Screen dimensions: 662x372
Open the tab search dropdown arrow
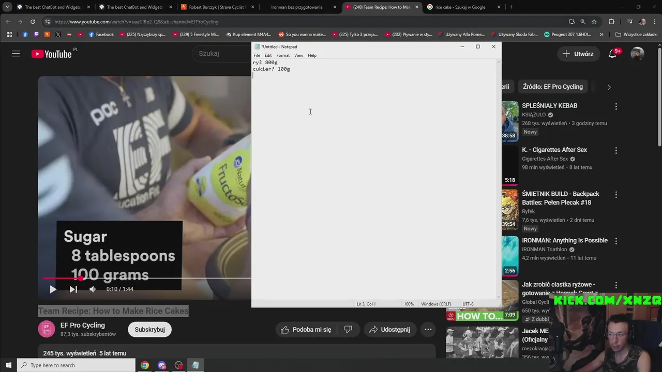(x=7, y=7)
